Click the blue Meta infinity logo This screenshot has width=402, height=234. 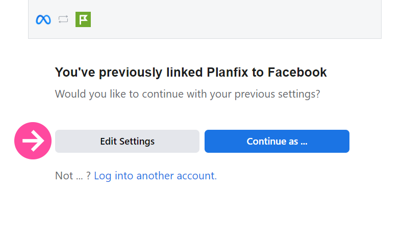coord(43,20)
